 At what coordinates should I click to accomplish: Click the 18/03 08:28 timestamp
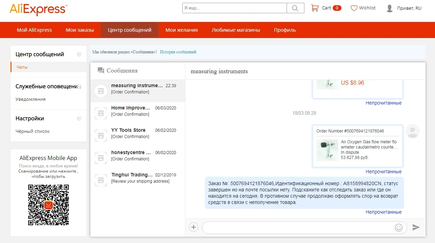(304, 113)
